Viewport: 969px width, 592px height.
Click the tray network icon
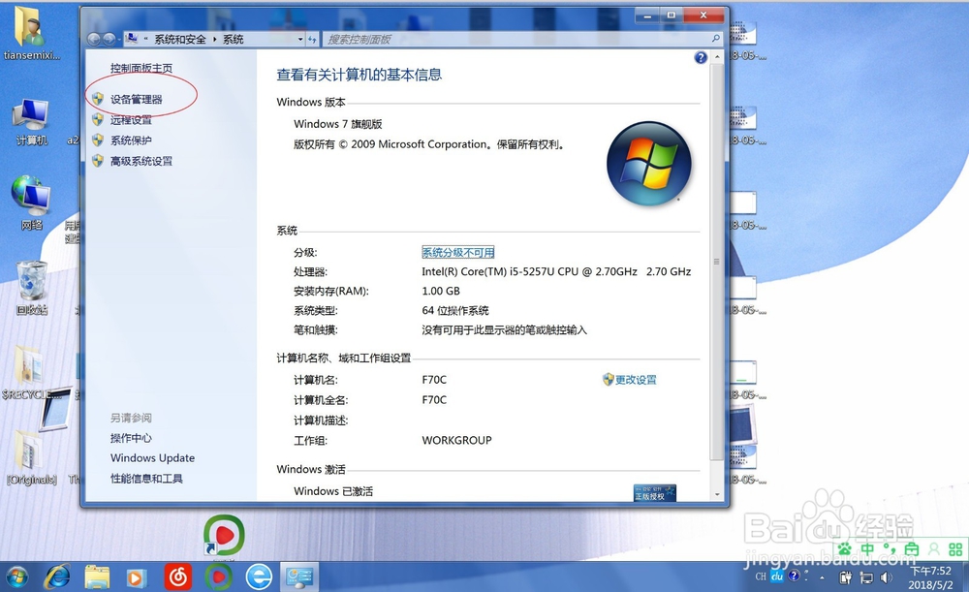(866, 577)
